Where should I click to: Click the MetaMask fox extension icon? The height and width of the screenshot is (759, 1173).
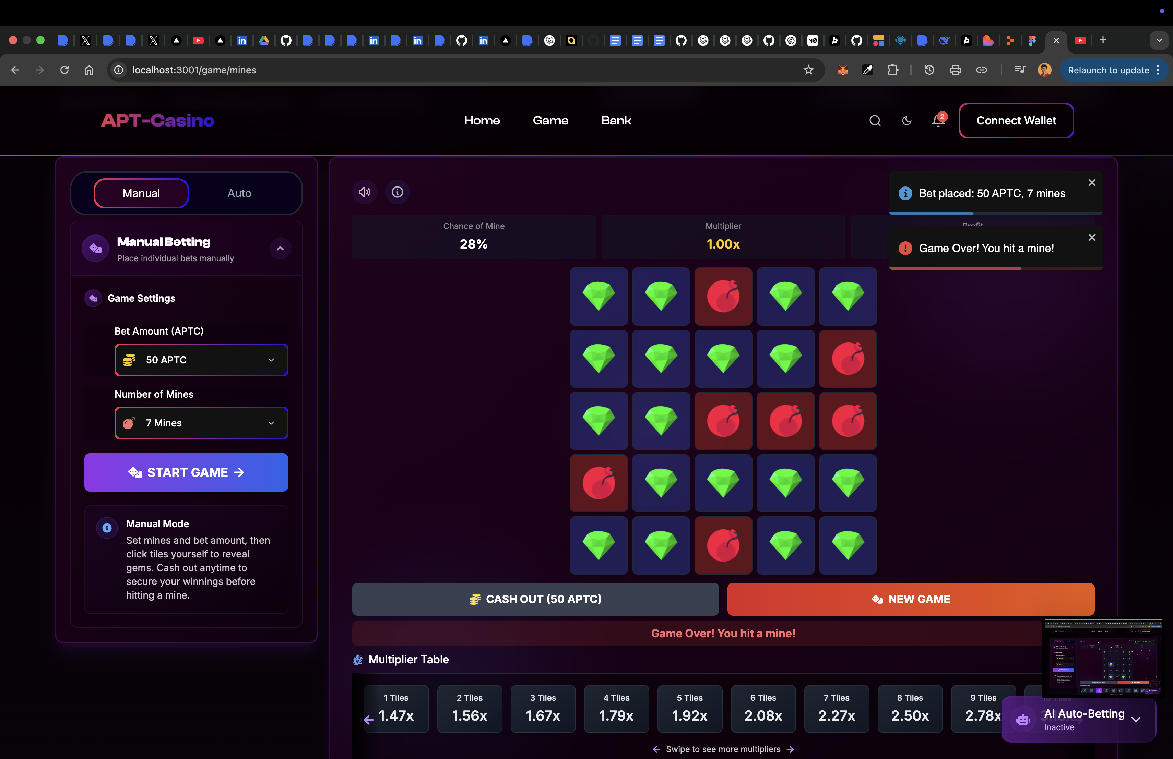[843, 70]
